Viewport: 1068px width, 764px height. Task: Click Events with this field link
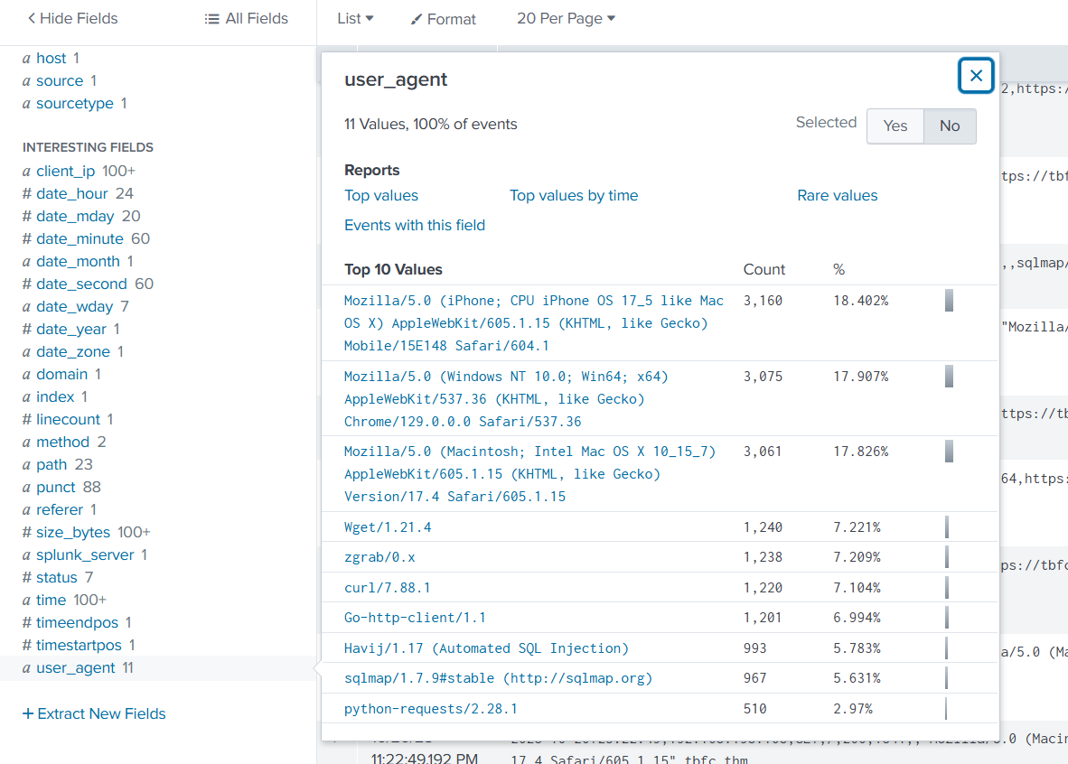pos(415,225)
